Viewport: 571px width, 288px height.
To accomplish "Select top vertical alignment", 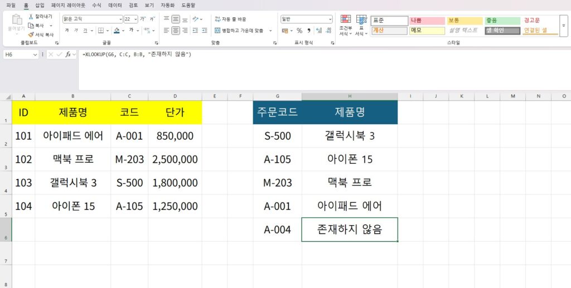I will click(166, 19).
